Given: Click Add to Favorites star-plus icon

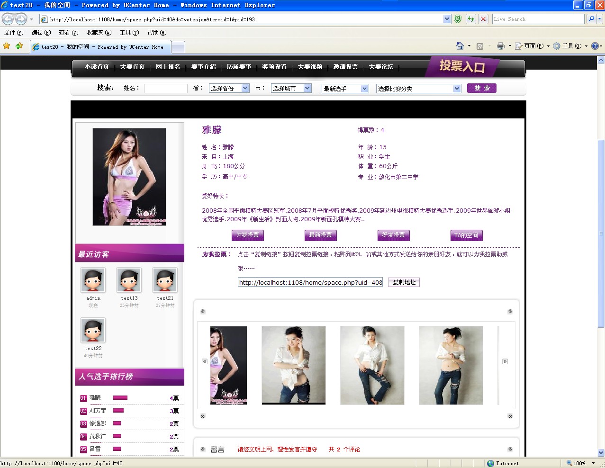Looking at the screenshot, I should (19, 46).
